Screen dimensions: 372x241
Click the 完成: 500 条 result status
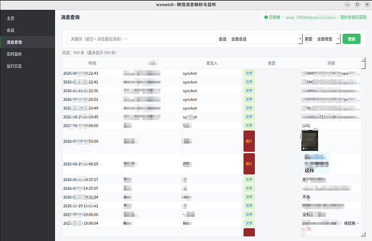(x=90, y=53)
